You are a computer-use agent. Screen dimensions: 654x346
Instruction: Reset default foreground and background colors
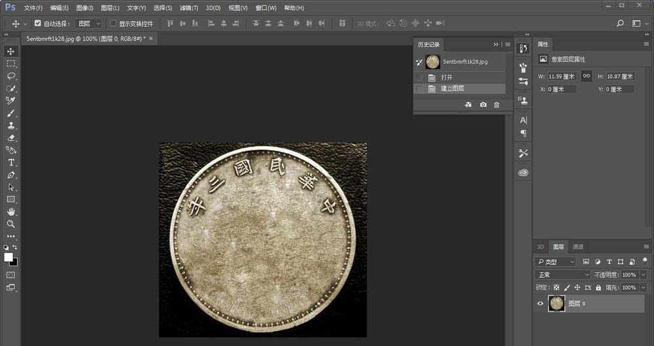6,247
